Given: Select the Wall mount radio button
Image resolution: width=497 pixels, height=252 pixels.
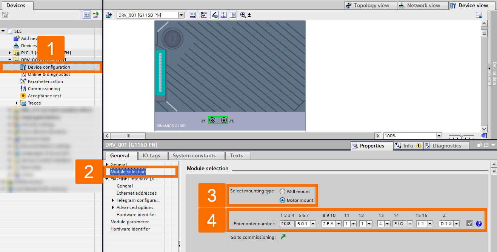Looking at the screenshot, I should pyautogui.click(x=282, y=191).
